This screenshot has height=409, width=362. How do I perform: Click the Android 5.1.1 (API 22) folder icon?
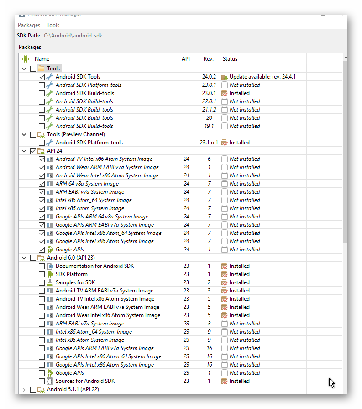41,389
